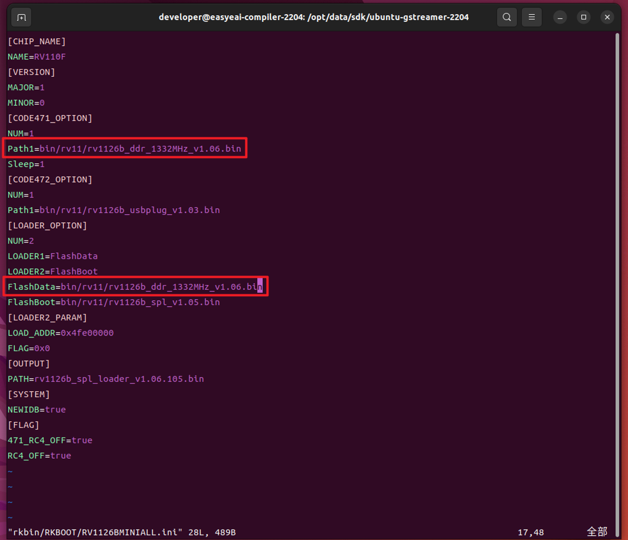Open the terminal search icon

coord(506,17)
